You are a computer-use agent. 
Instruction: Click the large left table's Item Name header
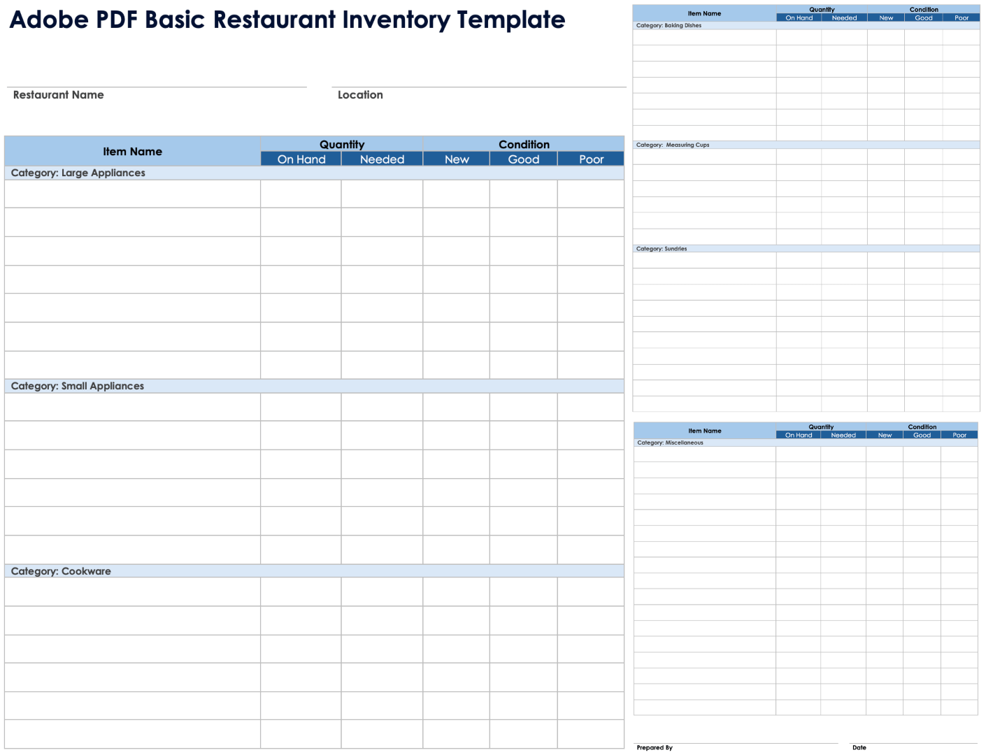(x=132, y=152)
